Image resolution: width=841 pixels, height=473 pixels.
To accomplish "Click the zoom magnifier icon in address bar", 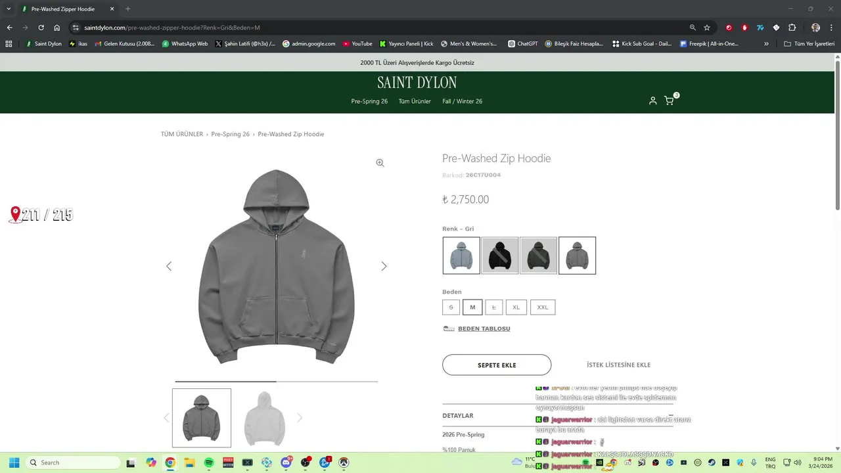I will (x=693, y=28).
